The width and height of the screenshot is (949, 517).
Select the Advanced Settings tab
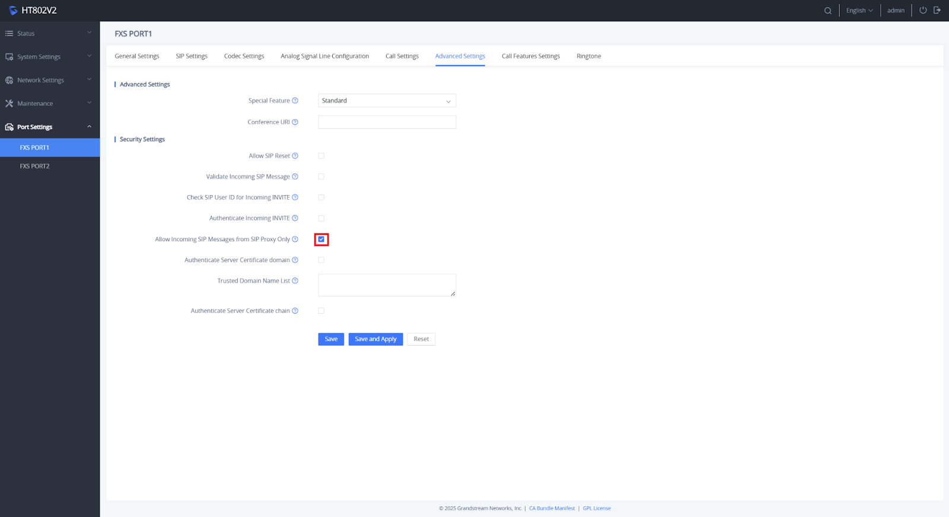click(460, 56)
